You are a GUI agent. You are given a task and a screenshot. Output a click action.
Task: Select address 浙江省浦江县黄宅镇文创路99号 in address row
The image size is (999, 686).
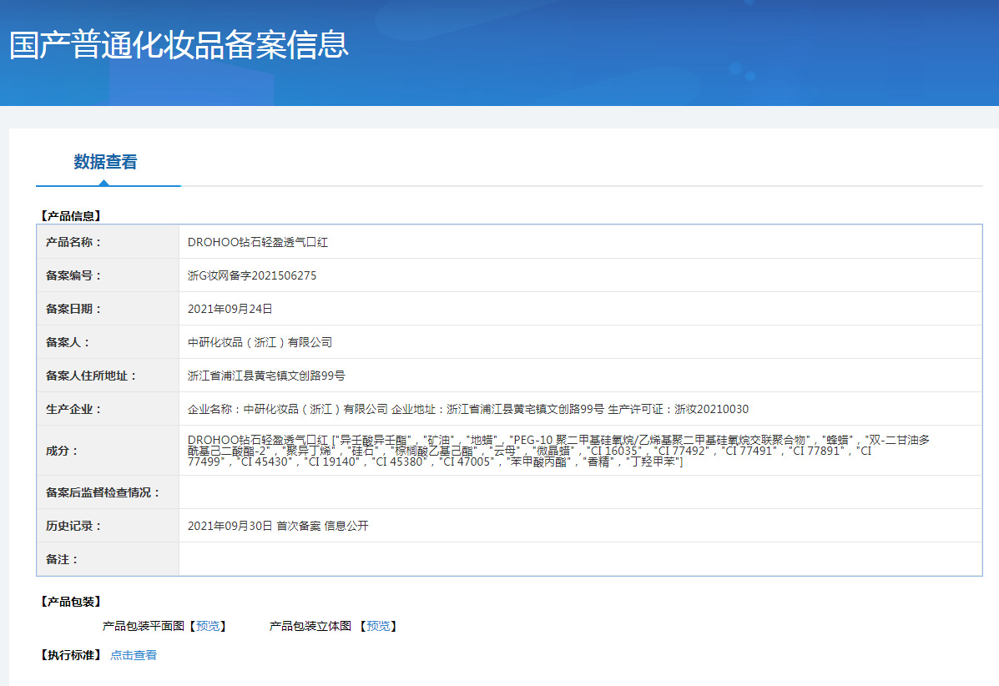point(266,376)
